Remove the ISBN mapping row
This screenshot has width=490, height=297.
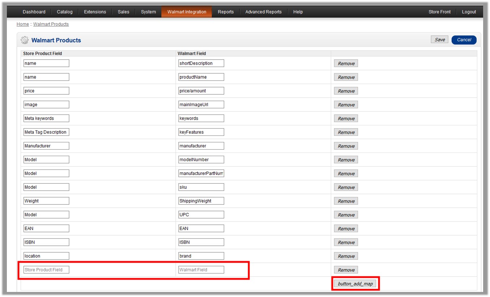pyautogui.click(x=346, y=242)
